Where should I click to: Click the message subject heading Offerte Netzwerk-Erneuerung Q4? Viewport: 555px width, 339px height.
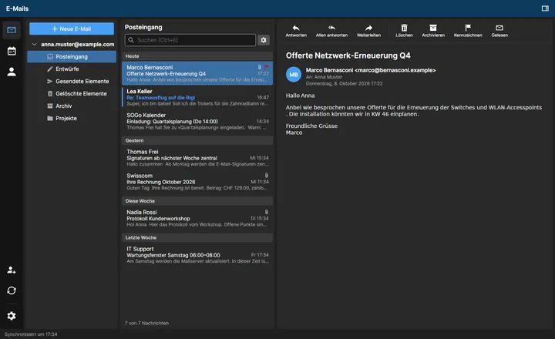pos(348,55)
